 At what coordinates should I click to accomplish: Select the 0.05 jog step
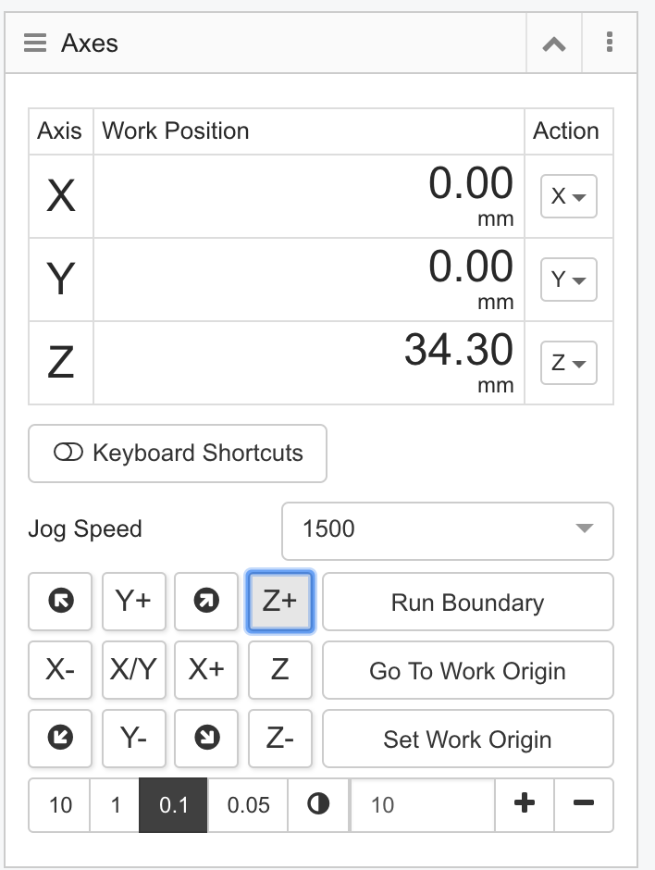(248, 804)
